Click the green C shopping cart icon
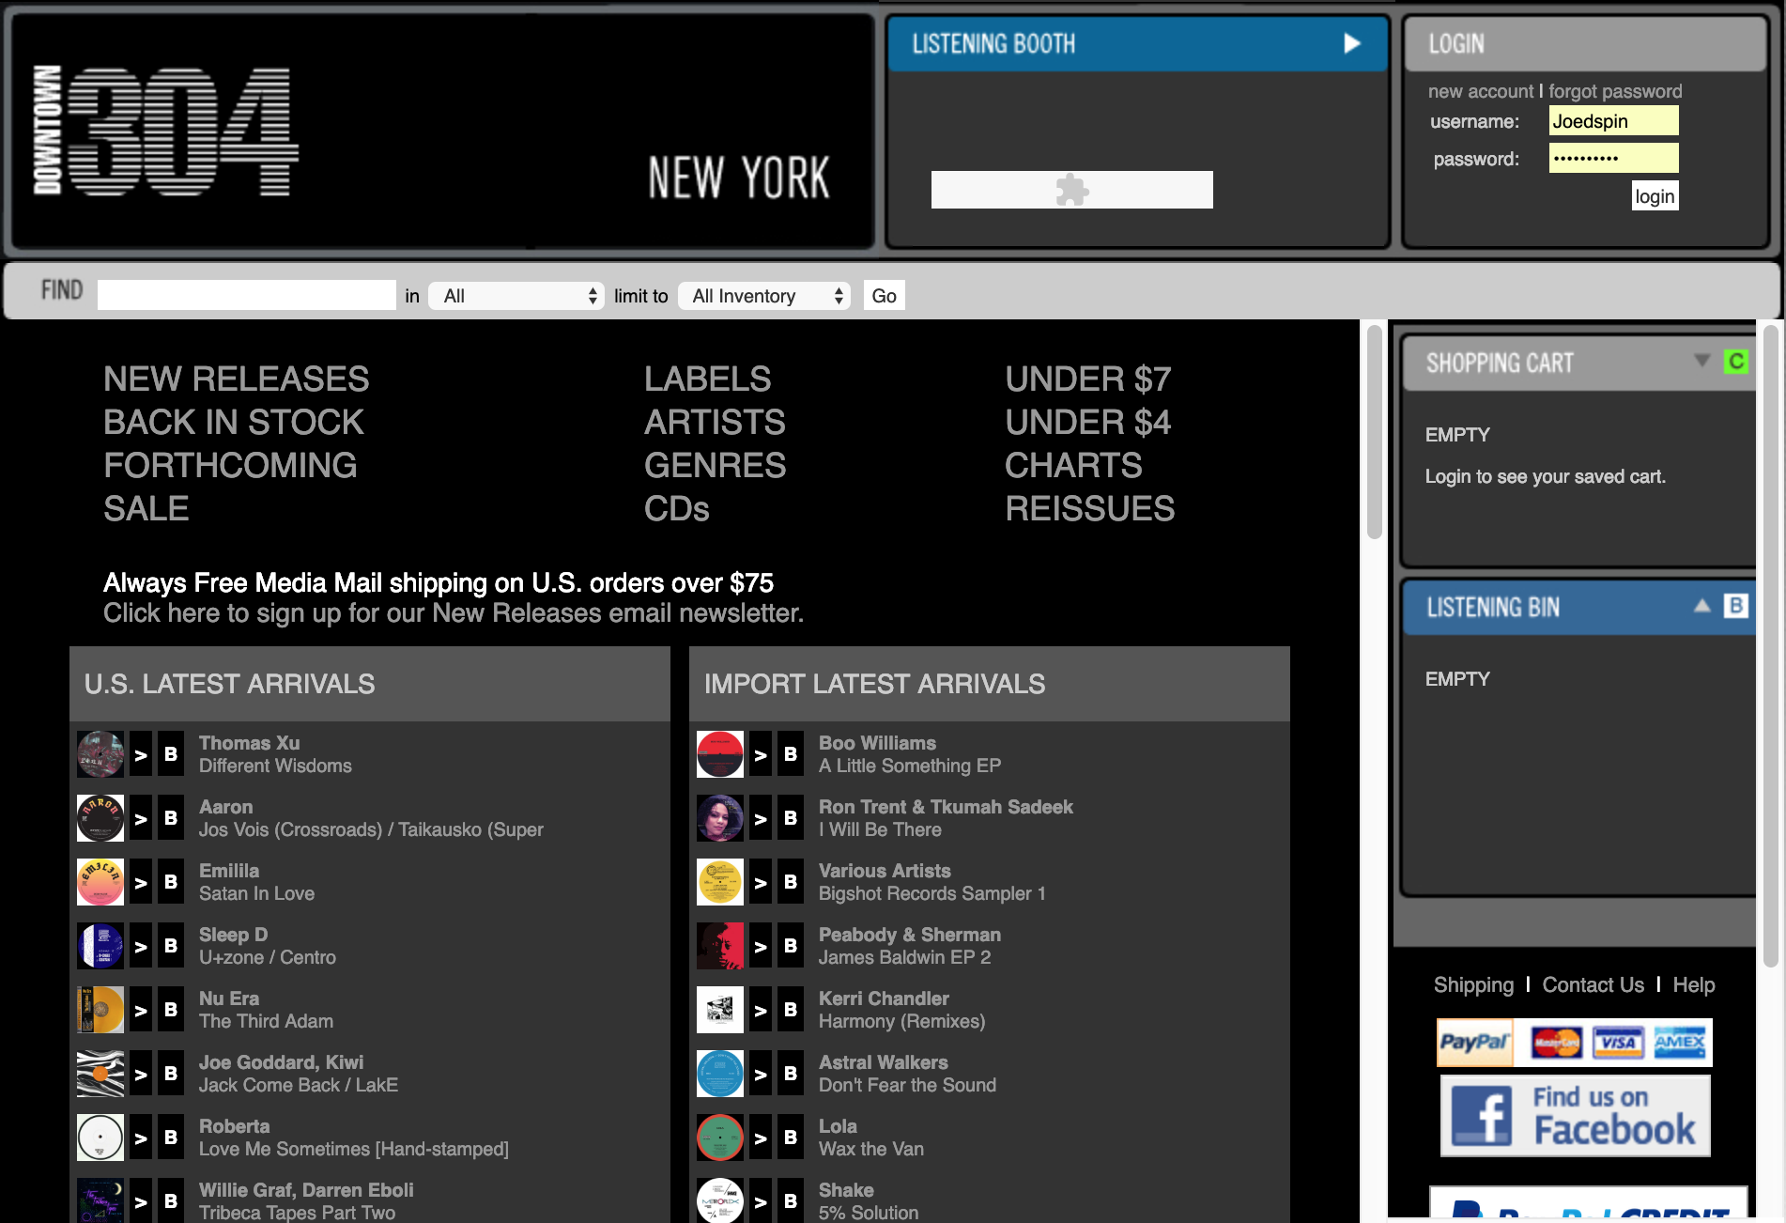The width and height of the screenshot is (1786, 1223). click(1736, 362)
